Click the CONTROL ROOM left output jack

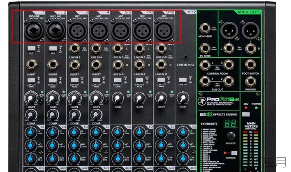pos(205,65)
